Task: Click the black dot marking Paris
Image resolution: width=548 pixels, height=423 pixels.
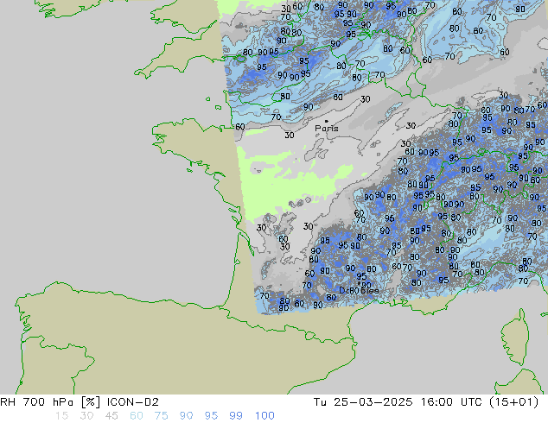Action: [327, 121]
